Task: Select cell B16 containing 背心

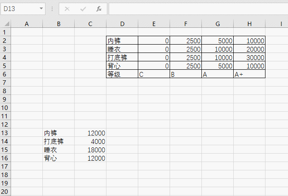Action: pyautogui.click(x=59, y=158)
